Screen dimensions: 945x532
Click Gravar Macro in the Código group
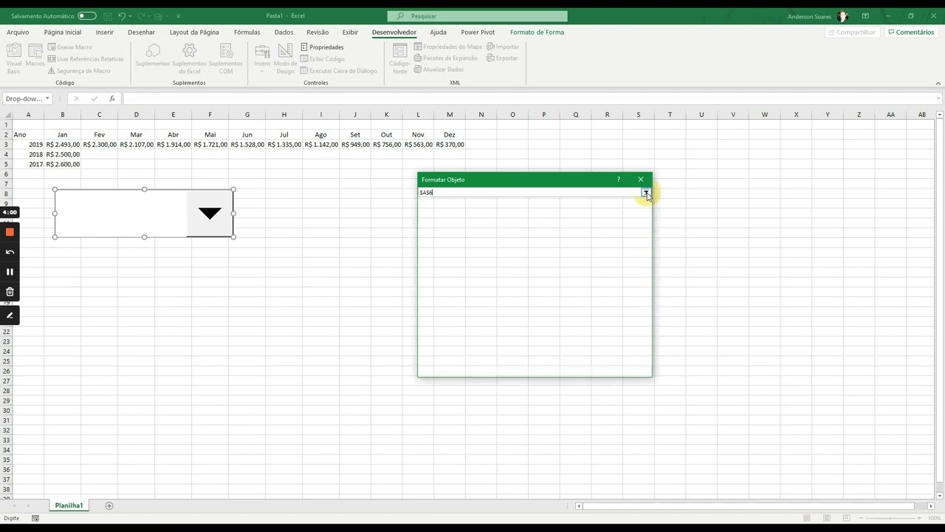point(70,47)
